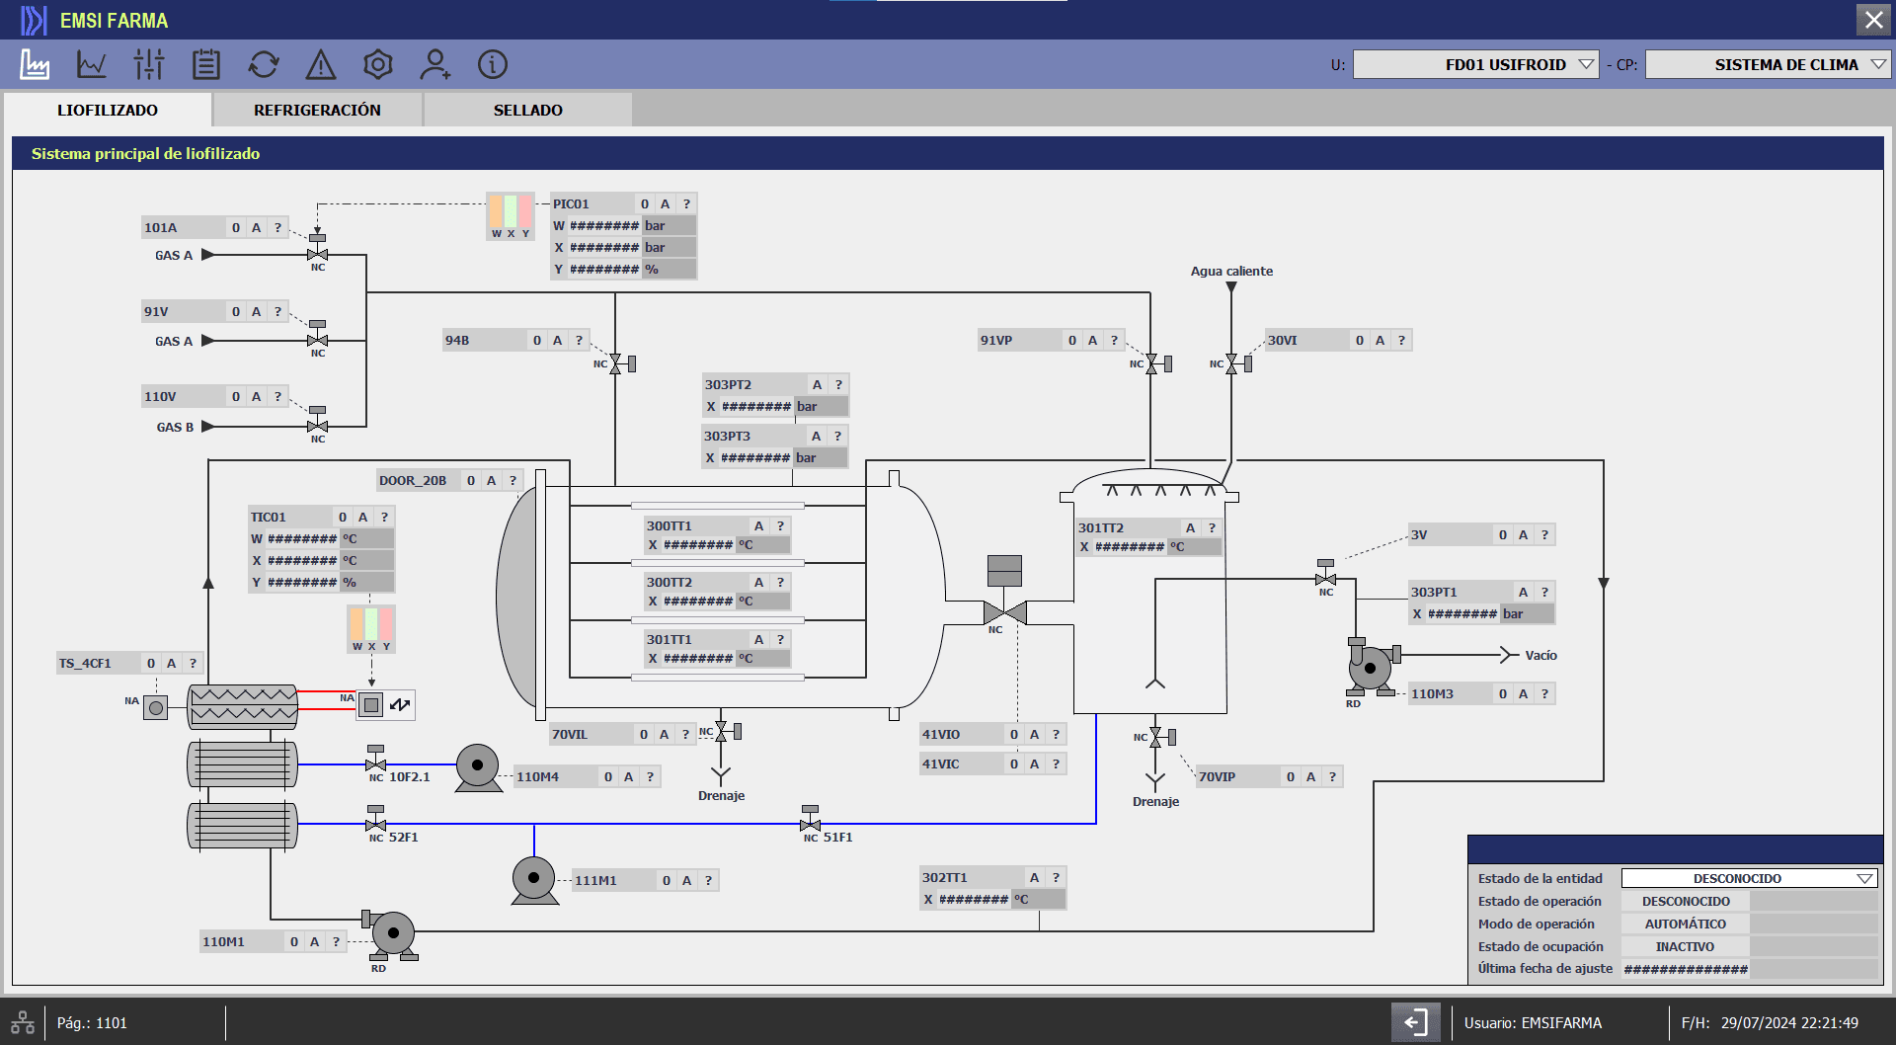
Task: Click the TIC01 controller label
Action: pos(269,517)
